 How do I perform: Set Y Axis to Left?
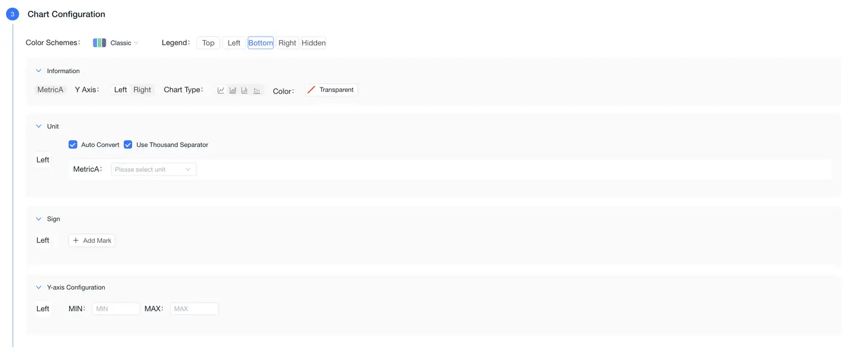tap(121, 90)
